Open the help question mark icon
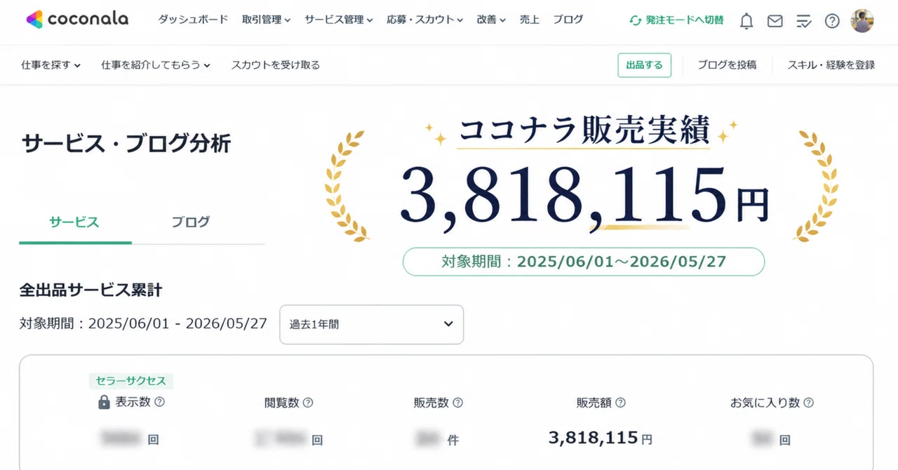 (x=832, y=21)
